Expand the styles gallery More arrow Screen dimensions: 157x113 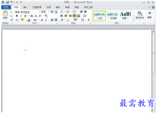133,20
